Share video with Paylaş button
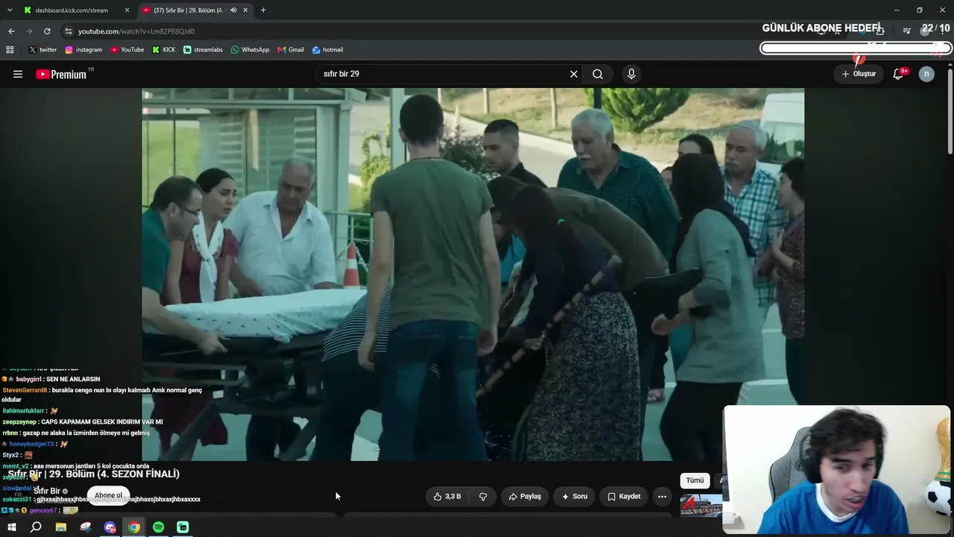 pyautogui.click(x=525, y=496)
